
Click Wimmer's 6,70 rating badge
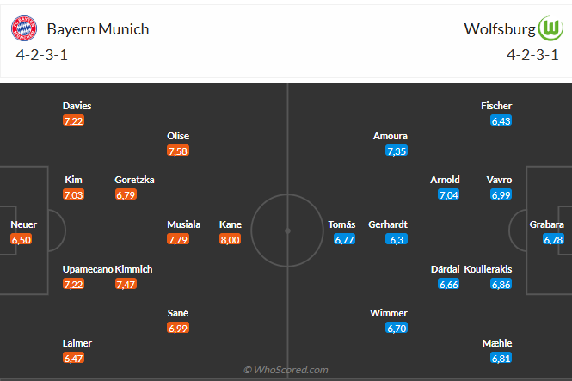(397, 329)
